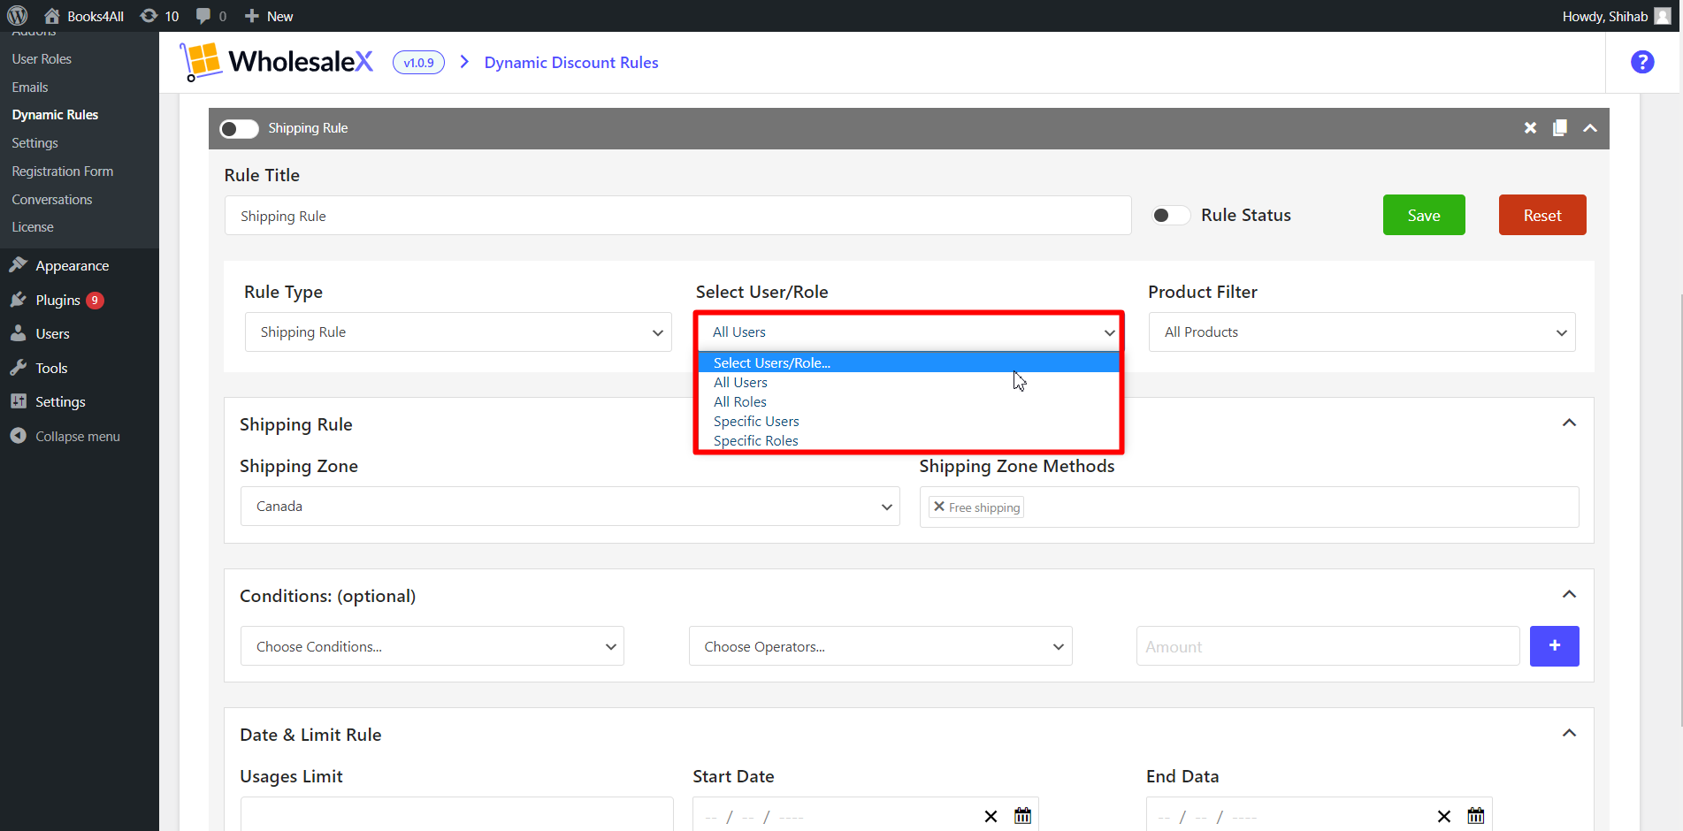Click the Appearance brush icon in sidebar

point(19,265)
